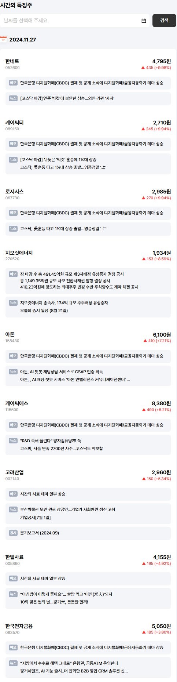Click the 메모 badge under 지오릿에너지

(13, 274)
